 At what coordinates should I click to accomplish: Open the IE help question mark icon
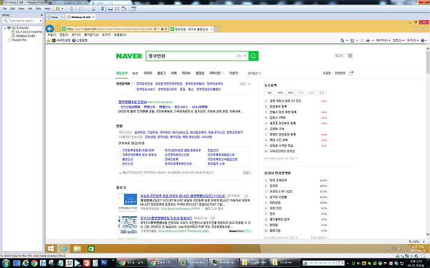coord(423,40)
